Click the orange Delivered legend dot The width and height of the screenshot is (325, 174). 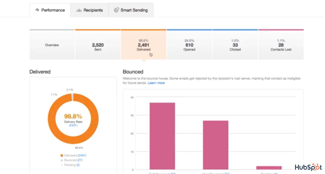tap(62, 156)
